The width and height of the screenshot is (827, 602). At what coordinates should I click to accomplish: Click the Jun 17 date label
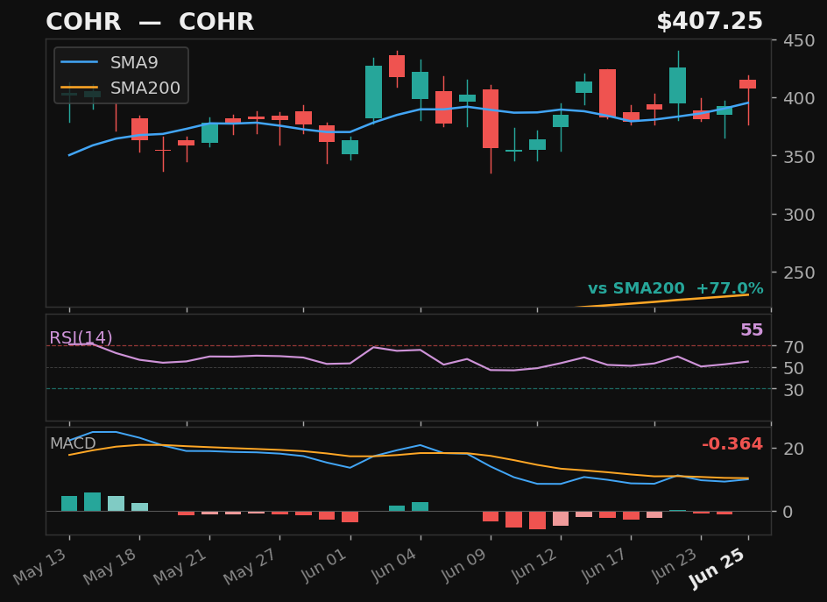[605, 565]
